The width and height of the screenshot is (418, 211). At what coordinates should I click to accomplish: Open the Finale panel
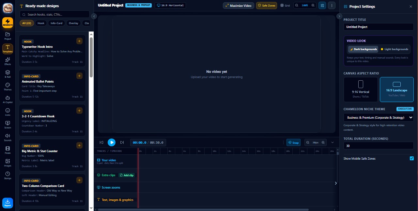(x=8, y=150)
